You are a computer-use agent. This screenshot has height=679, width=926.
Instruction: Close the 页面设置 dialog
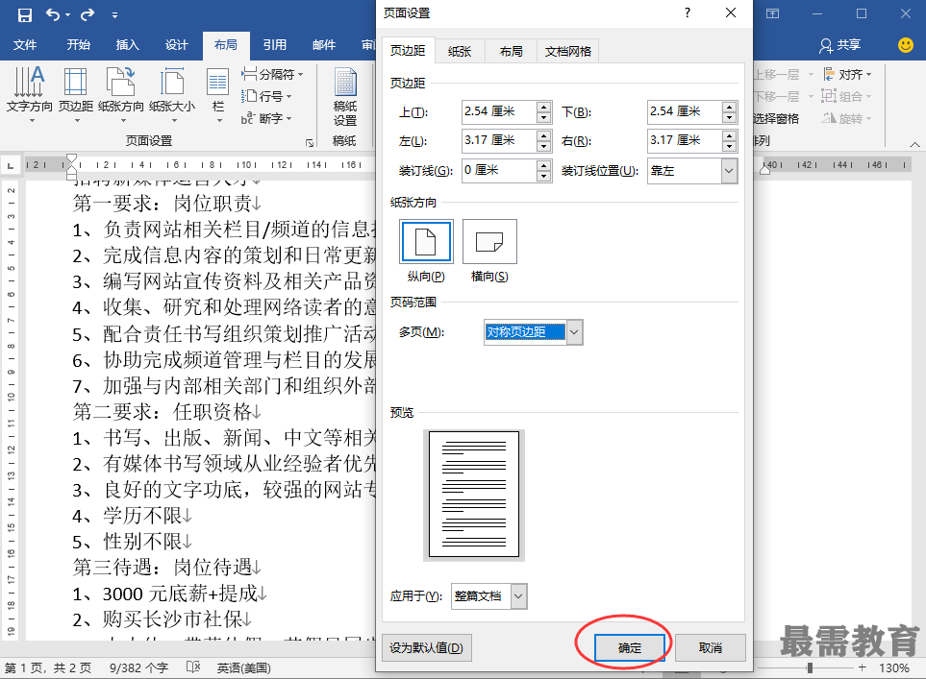pyautogui.click(x=731, y=13)
